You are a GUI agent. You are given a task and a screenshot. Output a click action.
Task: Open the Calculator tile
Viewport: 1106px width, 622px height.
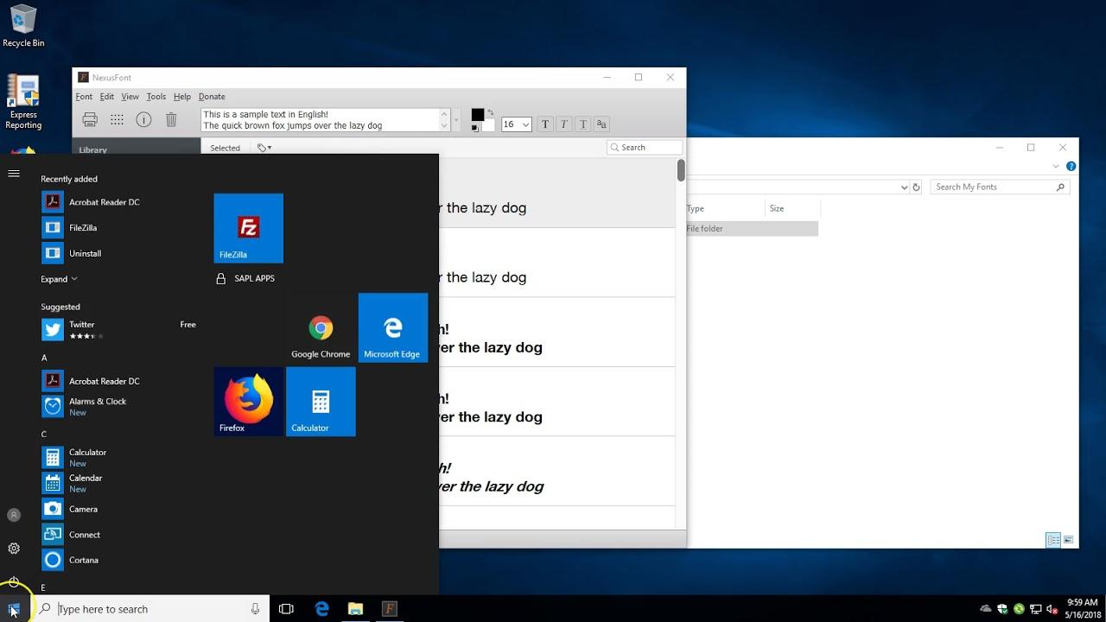tap(321, 402)
